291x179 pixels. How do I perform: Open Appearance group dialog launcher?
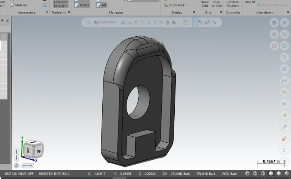pyautogui.click(x=47, y=12)
